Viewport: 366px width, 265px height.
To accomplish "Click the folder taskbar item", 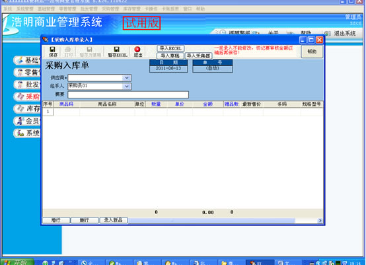I will 231,262.
